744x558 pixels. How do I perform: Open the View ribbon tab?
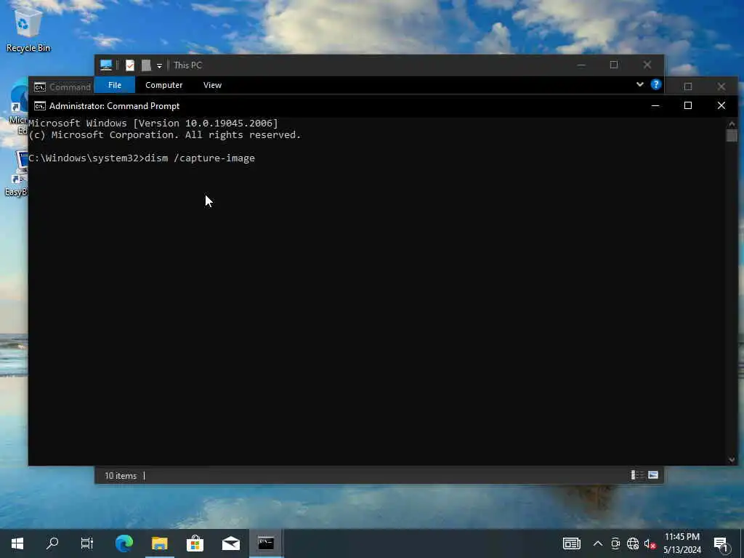[x=212, y=85]
